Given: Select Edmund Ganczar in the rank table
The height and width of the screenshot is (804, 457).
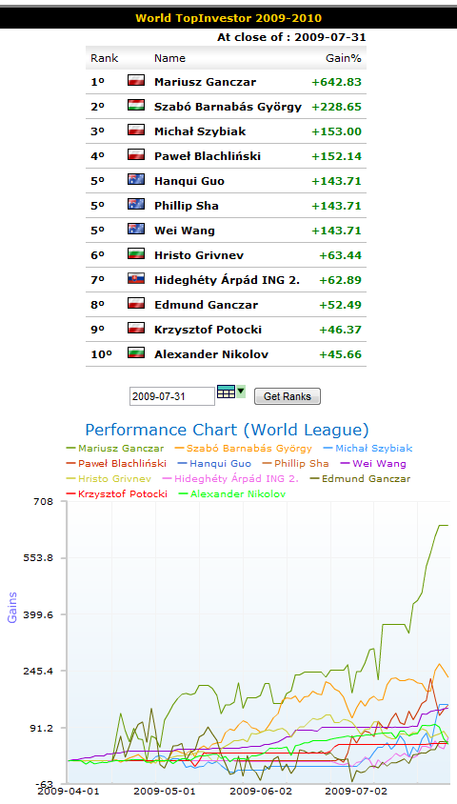Looking at the screenshot, I should pyautogui.click(x=206, y=305).
